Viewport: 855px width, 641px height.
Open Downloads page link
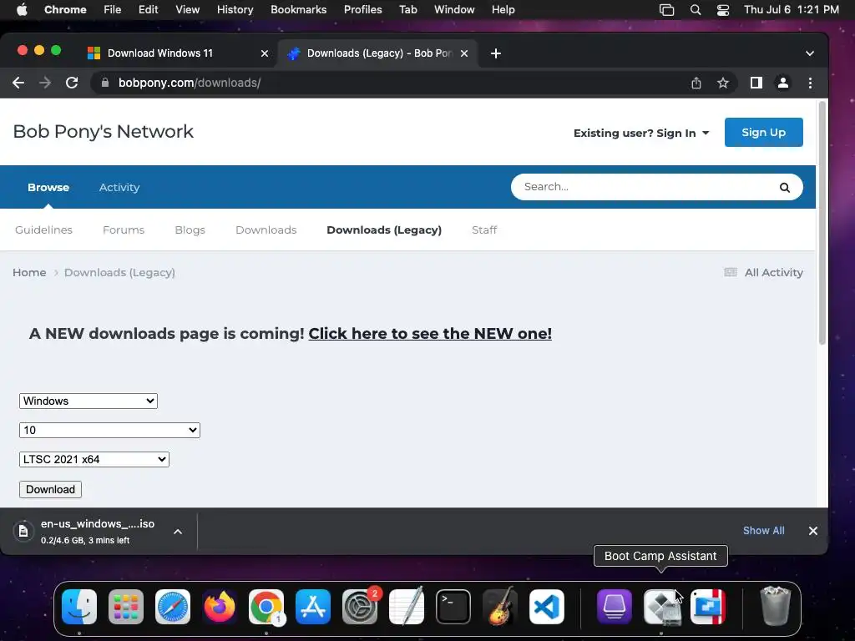click(266, 230)
